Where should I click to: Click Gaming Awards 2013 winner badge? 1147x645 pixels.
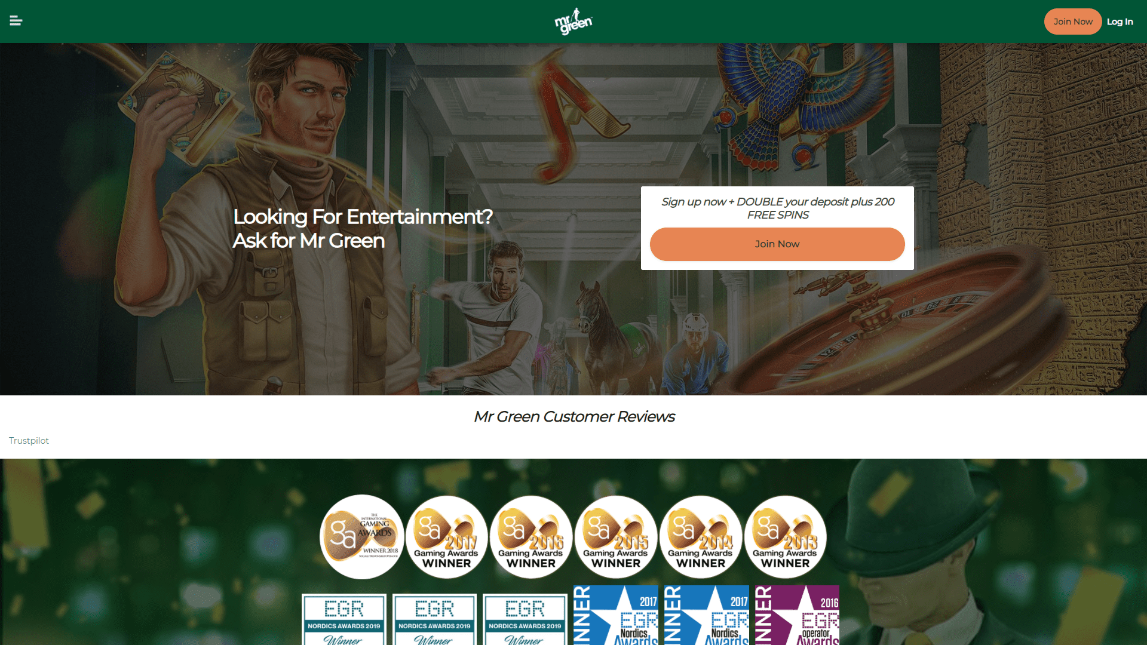[786, 537]
